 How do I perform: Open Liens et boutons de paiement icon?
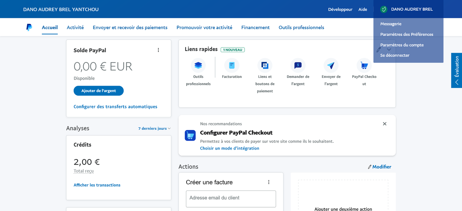(265, 65)
